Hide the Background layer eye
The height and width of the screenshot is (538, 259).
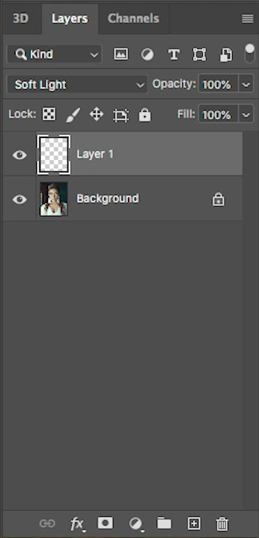tap(19, 199)
